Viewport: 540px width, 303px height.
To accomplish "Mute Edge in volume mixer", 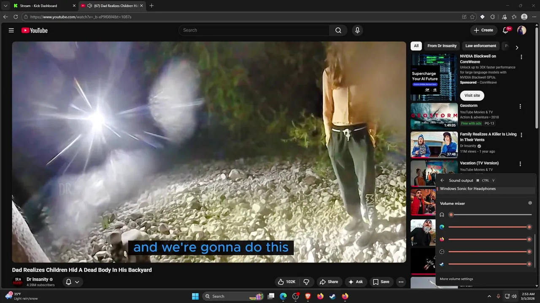I will 442,227.
